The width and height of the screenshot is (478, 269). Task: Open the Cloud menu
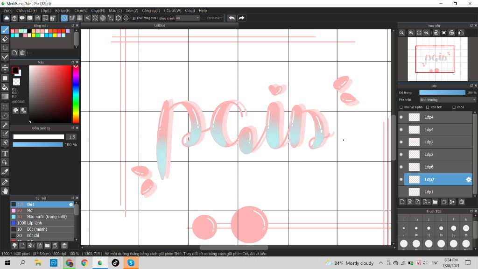(x=190, y=11)
